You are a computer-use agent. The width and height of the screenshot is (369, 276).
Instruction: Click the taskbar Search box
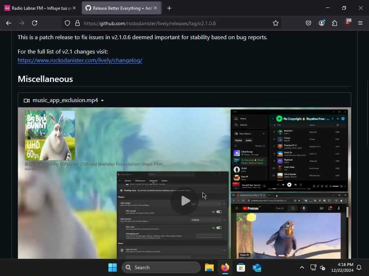[x=161, y=267]
